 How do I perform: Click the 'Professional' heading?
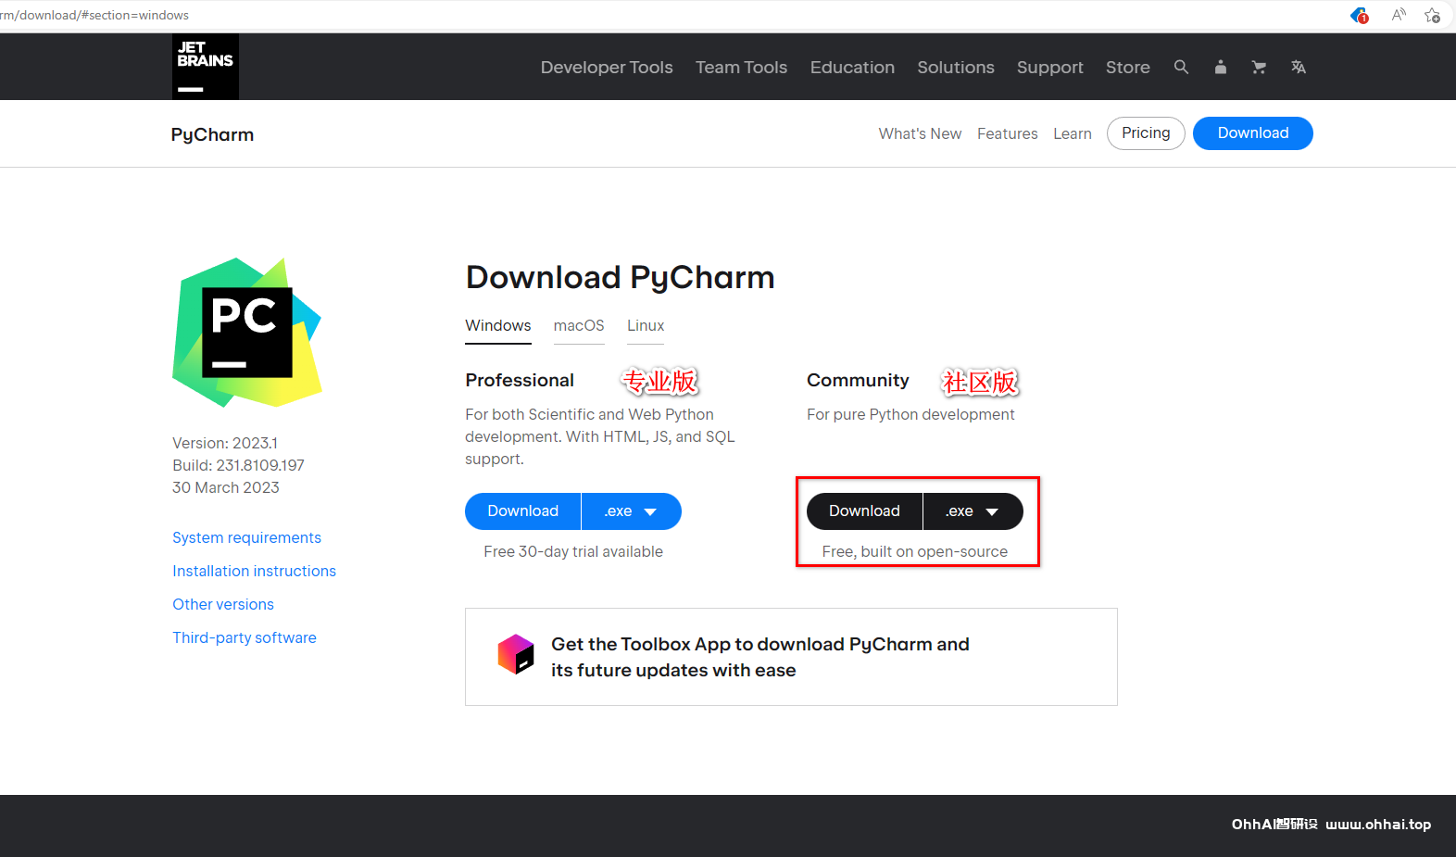520,380
